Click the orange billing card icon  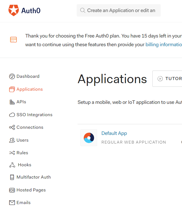point(13,39)
